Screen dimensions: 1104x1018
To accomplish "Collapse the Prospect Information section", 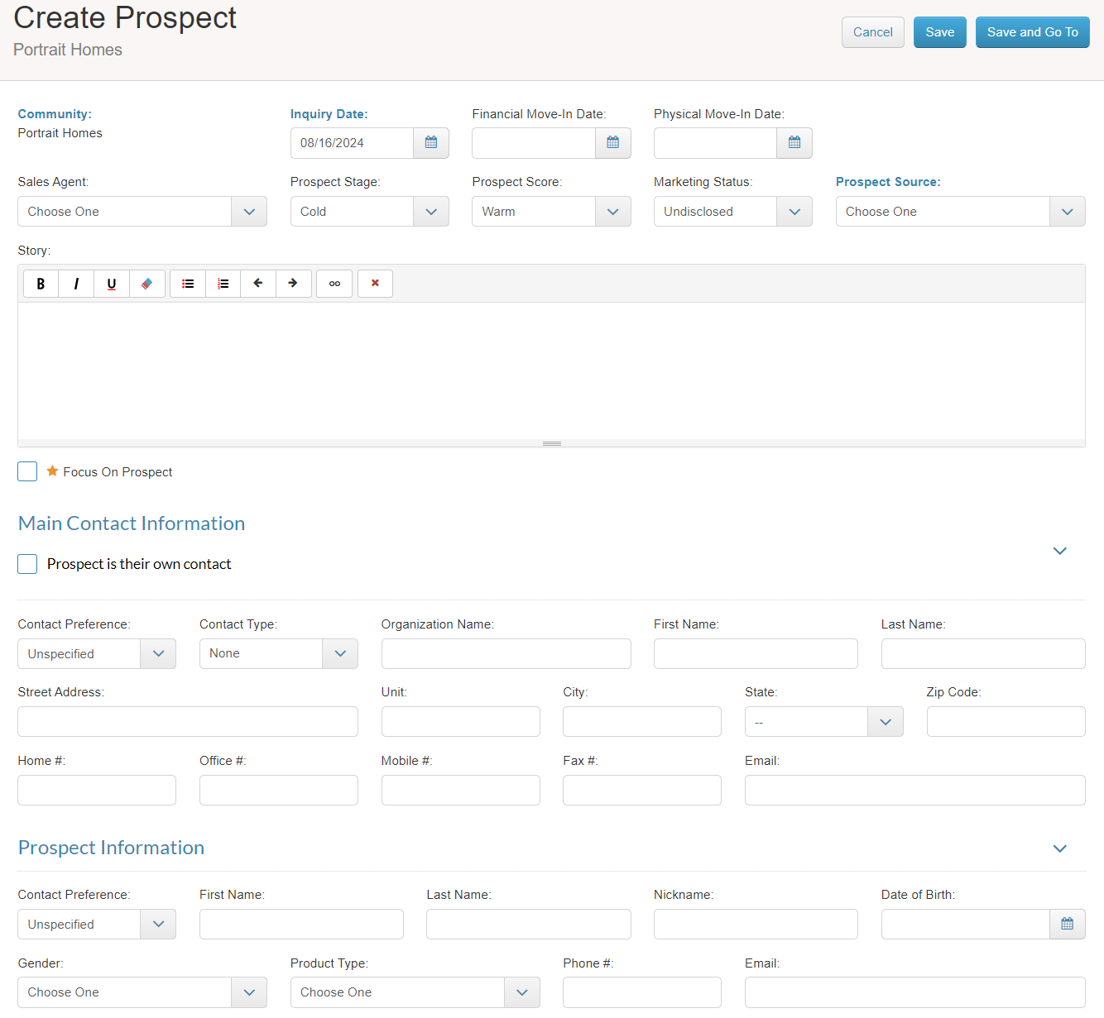I will point(1060,848).
